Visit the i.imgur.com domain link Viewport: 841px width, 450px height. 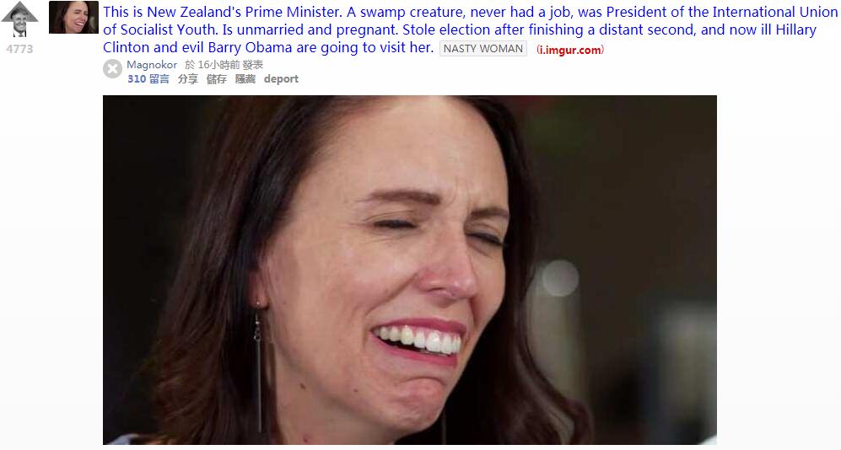pyautogui.click(x=570, y=50)
